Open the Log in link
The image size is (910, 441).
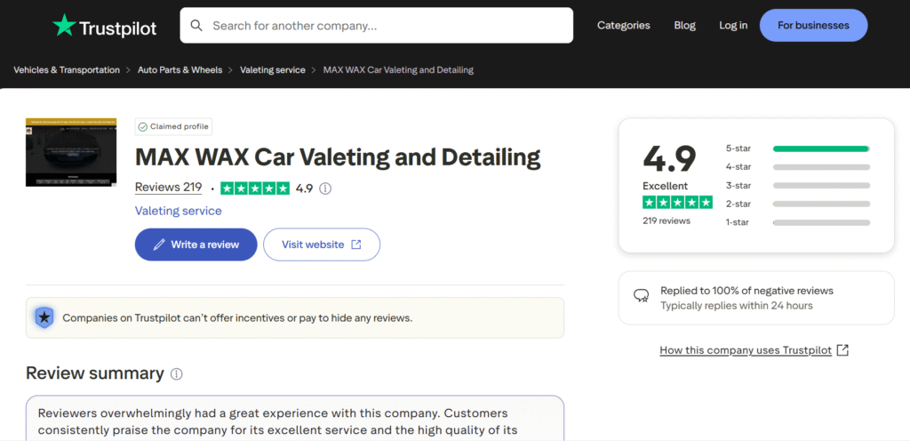tap(733, 26)
